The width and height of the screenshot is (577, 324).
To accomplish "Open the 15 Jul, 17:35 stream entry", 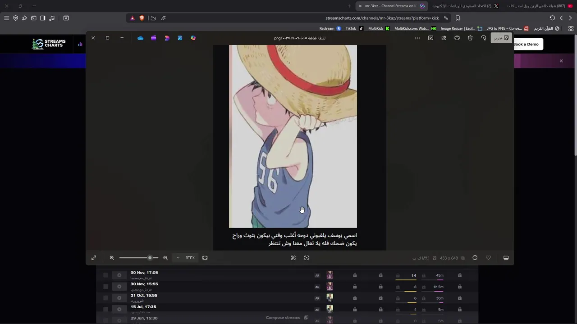I will click(x=143, y=307).
